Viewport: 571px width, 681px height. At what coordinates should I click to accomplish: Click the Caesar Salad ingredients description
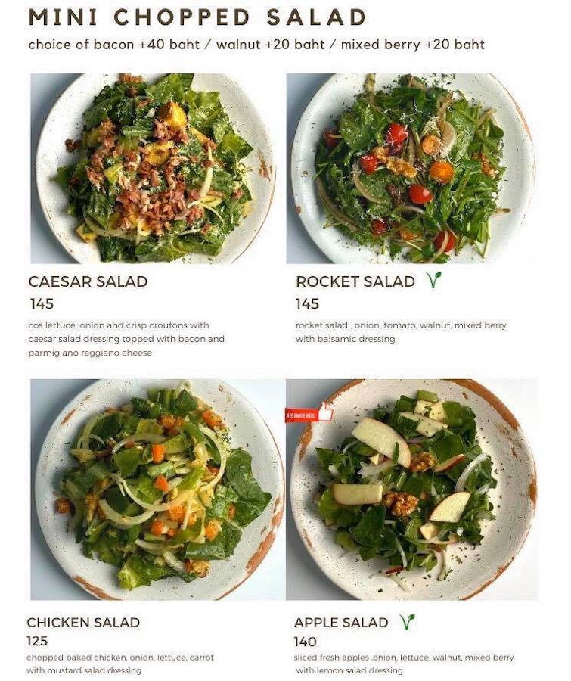[x=126, y=339]
